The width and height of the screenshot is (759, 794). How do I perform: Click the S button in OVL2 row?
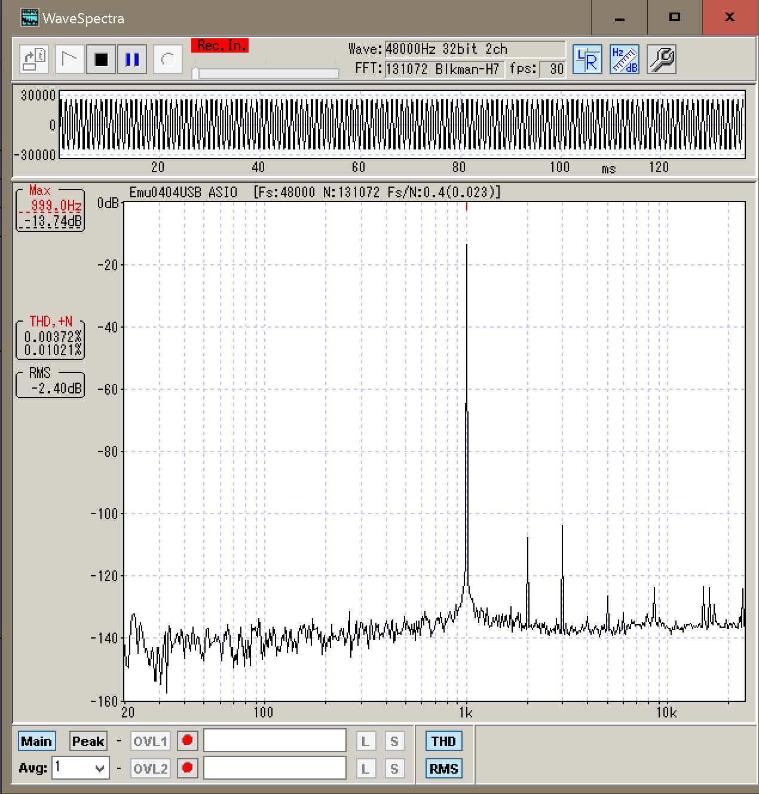pyautogui.click(x=394, y=768)
